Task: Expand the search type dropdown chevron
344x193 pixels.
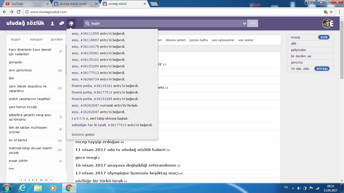Action: pos(244,23)
